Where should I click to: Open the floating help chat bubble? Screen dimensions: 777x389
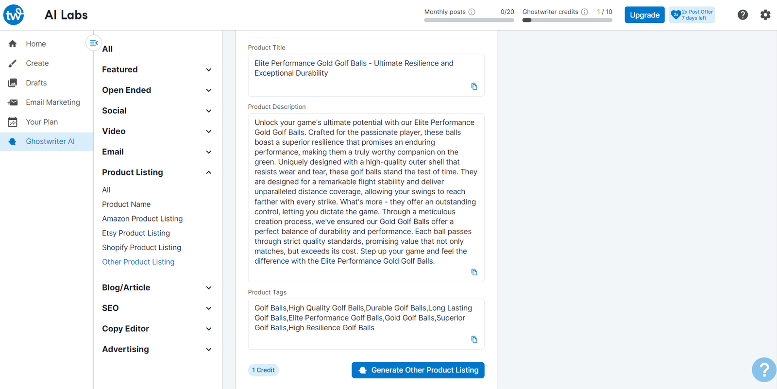tap(764, 370)
